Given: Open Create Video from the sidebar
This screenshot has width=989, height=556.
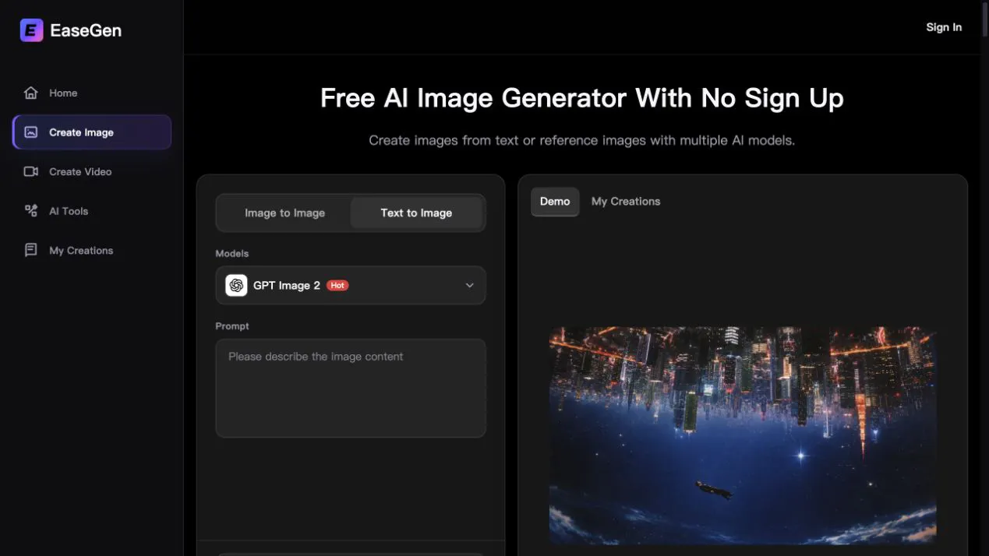Looking at the screenshot, I should (92, 171).
